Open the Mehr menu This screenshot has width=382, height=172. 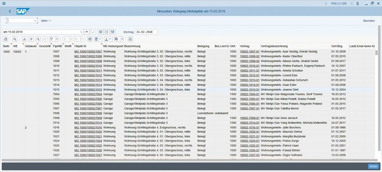46,21
